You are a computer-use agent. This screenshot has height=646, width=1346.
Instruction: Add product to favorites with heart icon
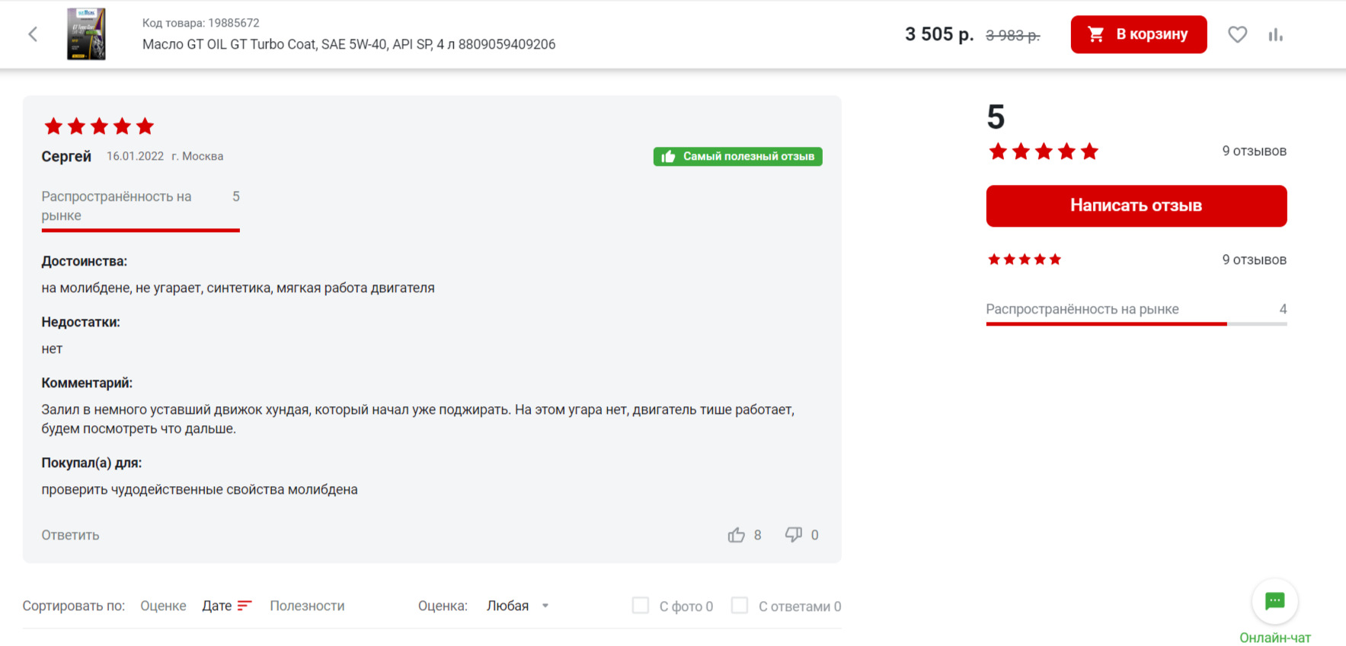1237,34
